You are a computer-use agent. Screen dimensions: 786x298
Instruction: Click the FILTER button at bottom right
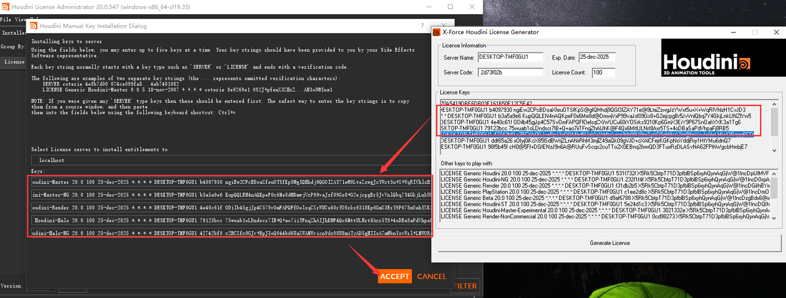[x=465, y=286]
